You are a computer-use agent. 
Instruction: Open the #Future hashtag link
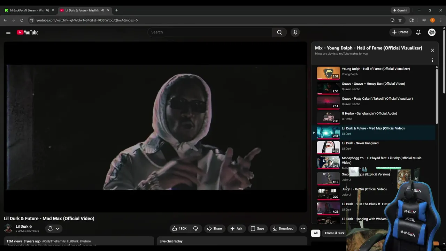(x=85, y=241)
